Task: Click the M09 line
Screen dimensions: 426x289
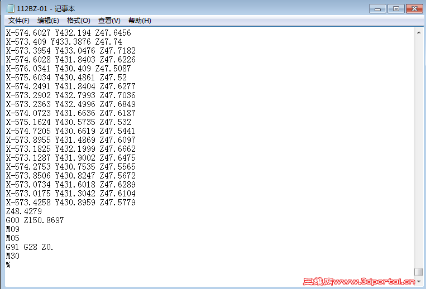Action: click(13, 229)
